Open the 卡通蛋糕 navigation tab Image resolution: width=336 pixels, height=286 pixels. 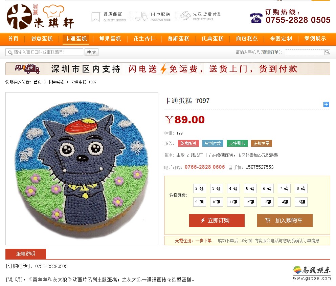pyautogui.click(x=76, y=39)
